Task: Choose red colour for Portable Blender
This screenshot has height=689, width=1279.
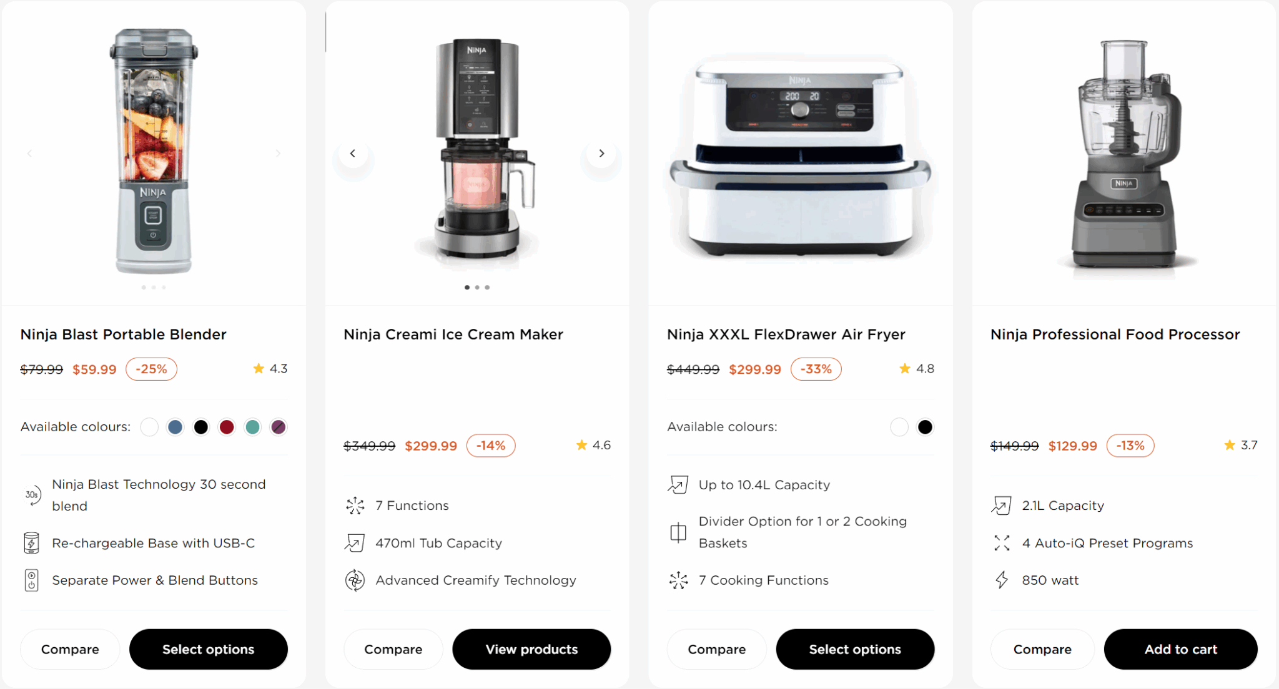Action: (227, 427)
